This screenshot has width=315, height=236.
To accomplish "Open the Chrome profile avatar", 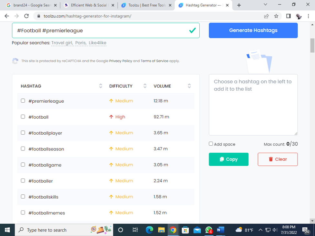I will pos(299,16).
